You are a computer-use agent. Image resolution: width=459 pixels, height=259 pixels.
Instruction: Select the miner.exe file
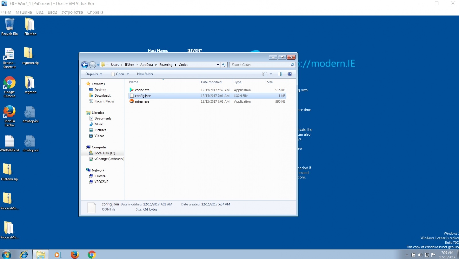pyautogui.click(x=142, y=101)
